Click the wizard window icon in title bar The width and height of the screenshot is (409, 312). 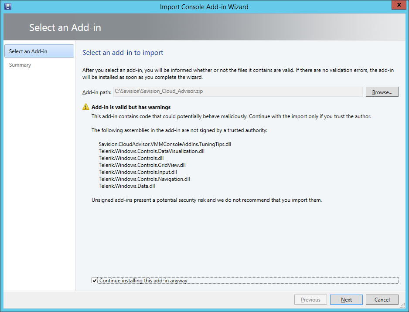[8, 7]
